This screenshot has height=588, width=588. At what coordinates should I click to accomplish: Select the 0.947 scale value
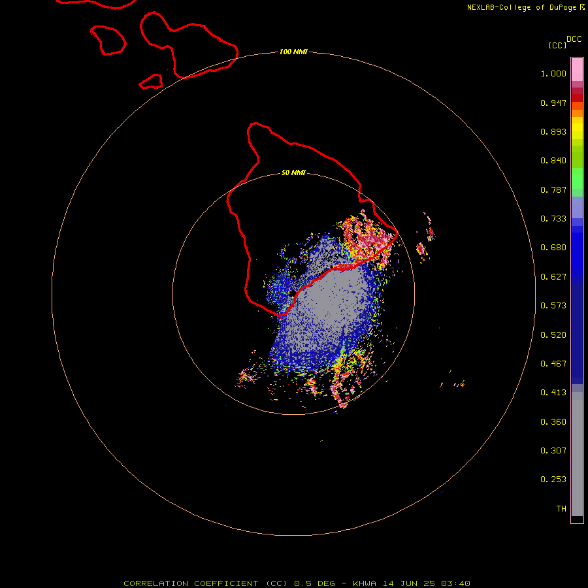553,103
